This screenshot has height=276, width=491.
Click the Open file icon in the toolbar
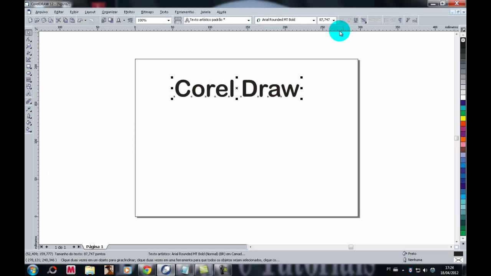coord(37,20)
